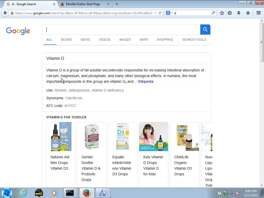Switch to MAPS results tab
This screenshot has height=198, width=264.
[144, 39]
